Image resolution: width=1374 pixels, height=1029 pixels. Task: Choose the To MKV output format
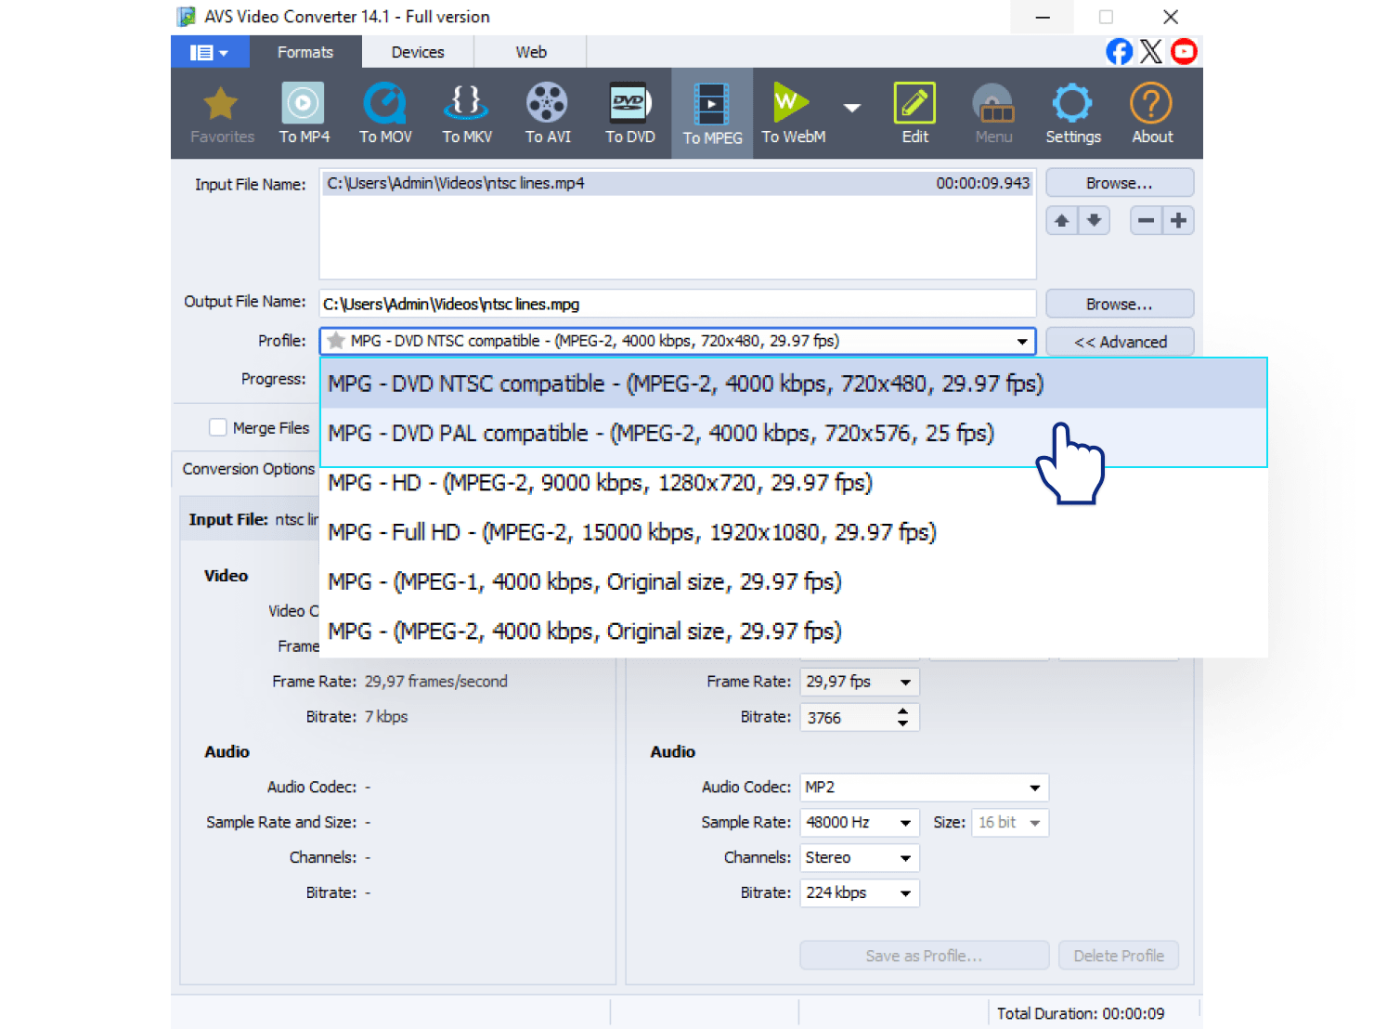466,111
